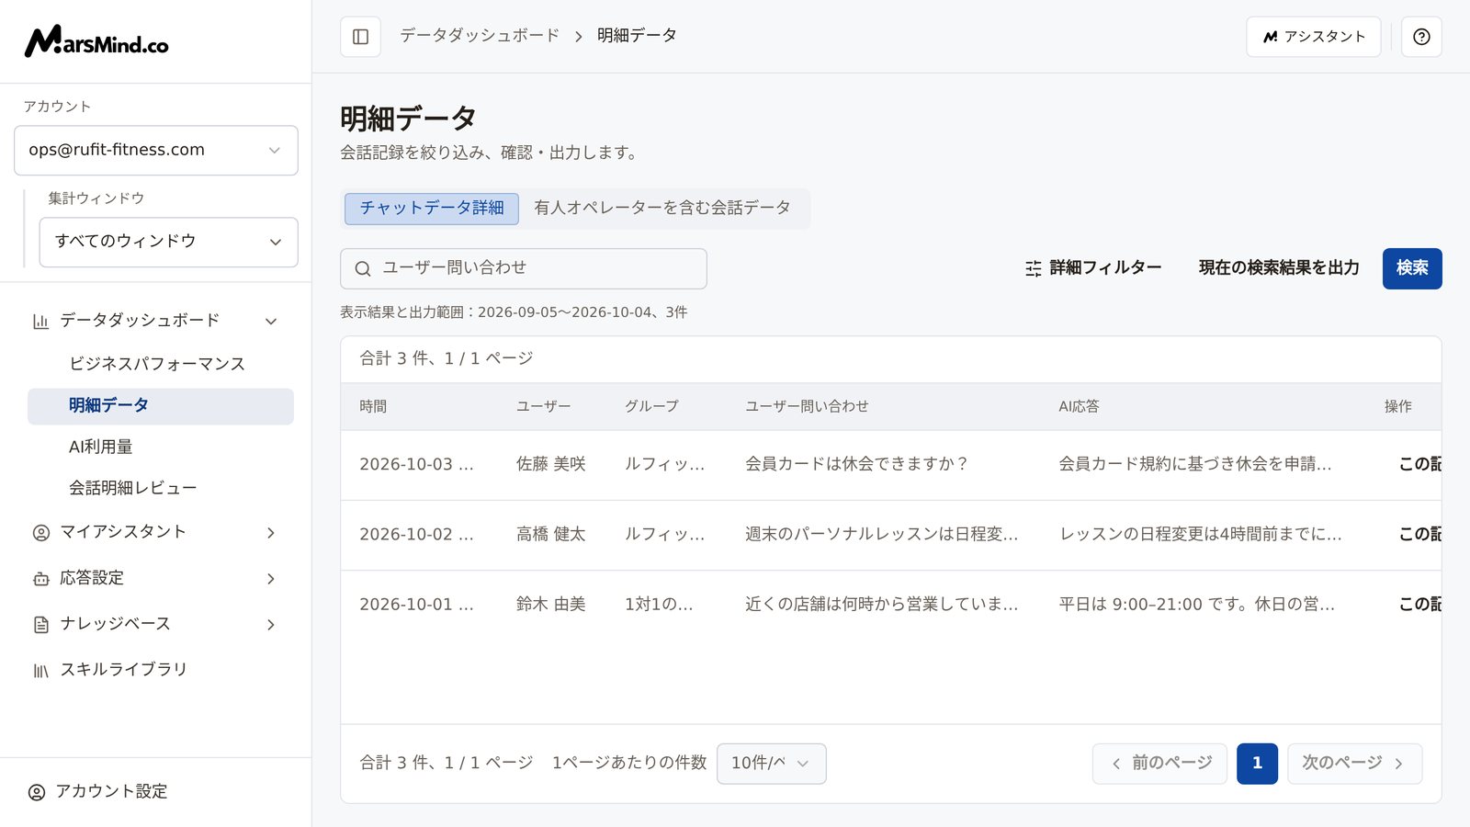
Task: Click the MarsMind.co logo
Action: tap(96, 41)
